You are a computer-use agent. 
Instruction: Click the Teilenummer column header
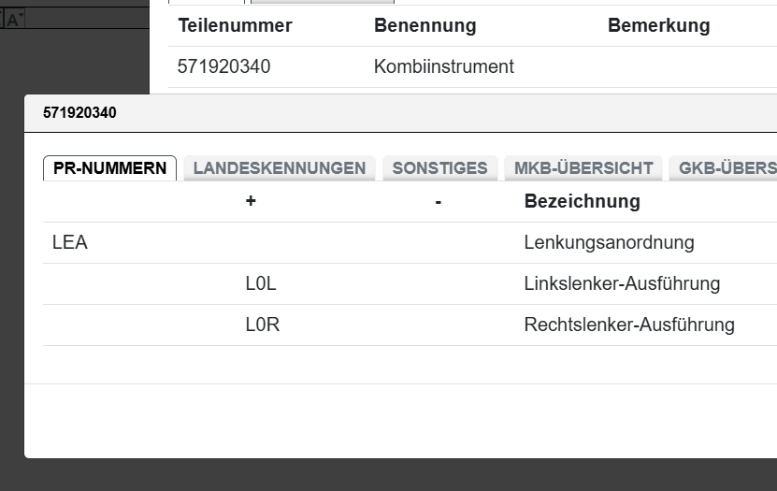pos(235,26)
